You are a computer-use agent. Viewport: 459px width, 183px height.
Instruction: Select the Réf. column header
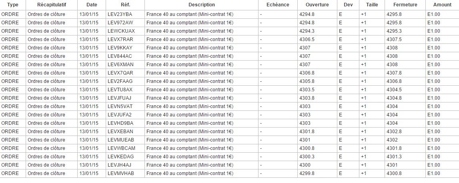tap(125, 5)
